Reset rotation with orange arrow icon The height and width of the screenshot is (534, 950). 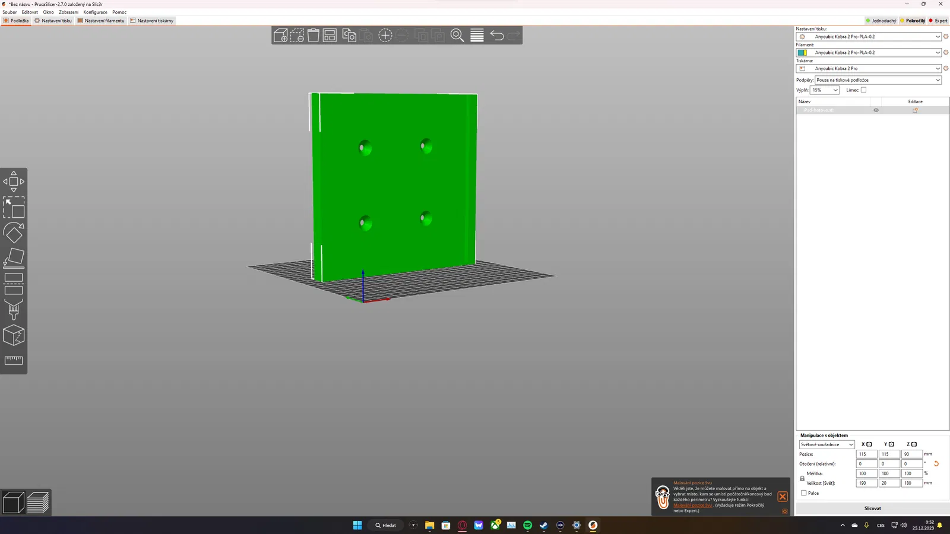pyautogui.click(x=936, y=463)
